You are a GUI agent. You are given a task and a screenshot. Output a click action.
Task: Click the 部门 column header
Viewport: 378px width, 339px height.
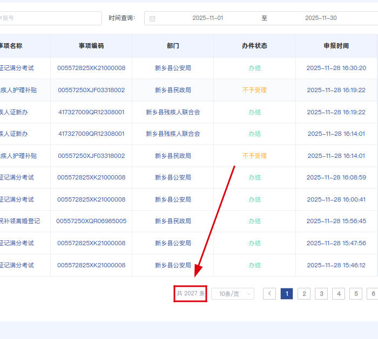[x=173, y=46]
